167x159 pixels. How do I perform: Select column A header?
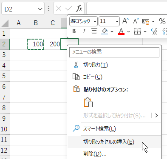click(19, 23)
